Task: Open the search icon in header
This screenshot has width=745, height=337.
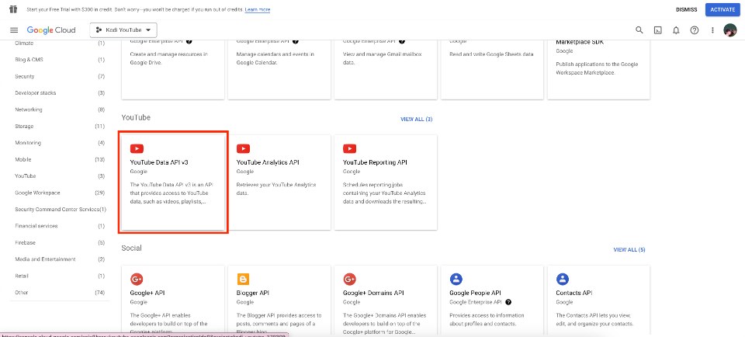Action: pyautogui.click(x=639, y=30)
